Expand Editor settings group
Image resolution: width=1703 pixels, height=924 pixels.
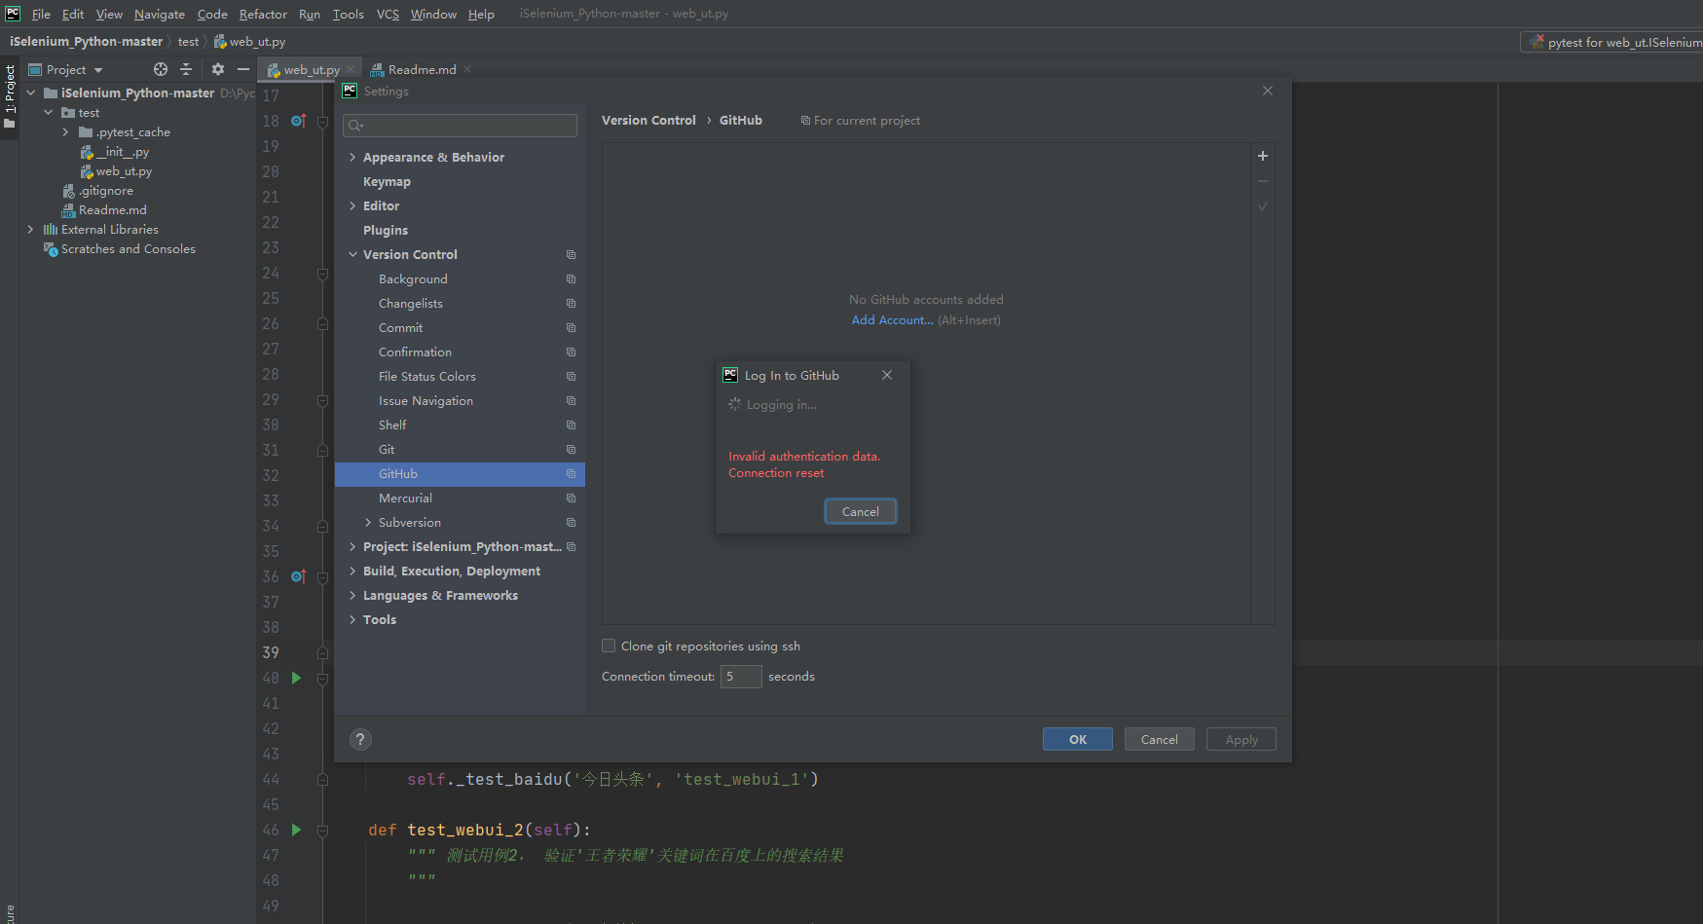[x=352, y=205]
